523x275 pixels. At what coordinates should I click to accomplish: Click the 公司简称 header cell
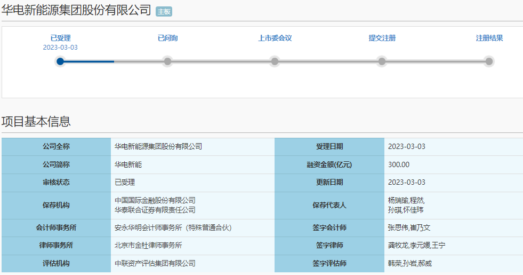pos(56,164)
